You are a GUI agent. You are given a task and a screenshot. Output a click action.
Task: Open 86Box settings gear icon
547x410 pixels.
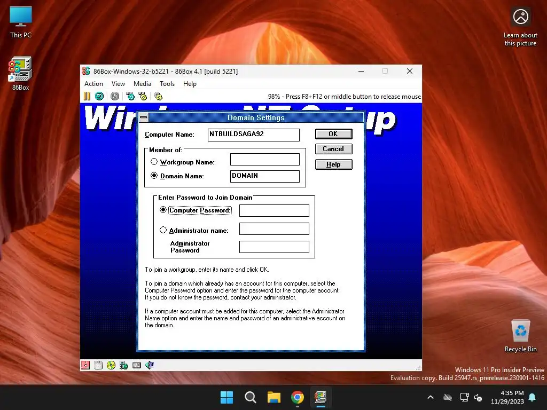(x=158, y=96)
